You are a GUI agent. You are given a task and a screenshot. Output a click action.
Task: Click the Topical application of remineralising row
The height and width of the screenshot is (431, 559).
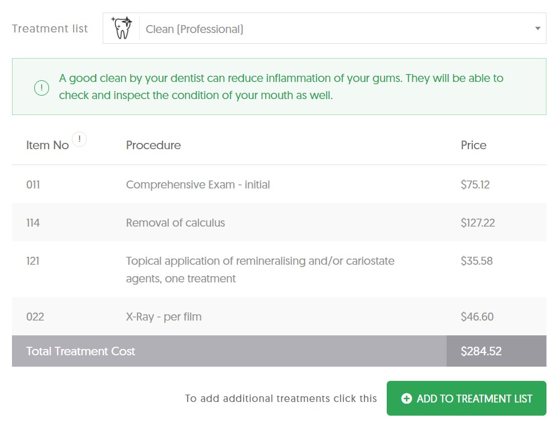pyautogui.click(x=279, y=269)
